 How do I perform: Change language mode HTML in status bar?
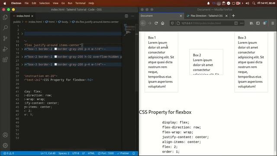(x=91, y=153)
